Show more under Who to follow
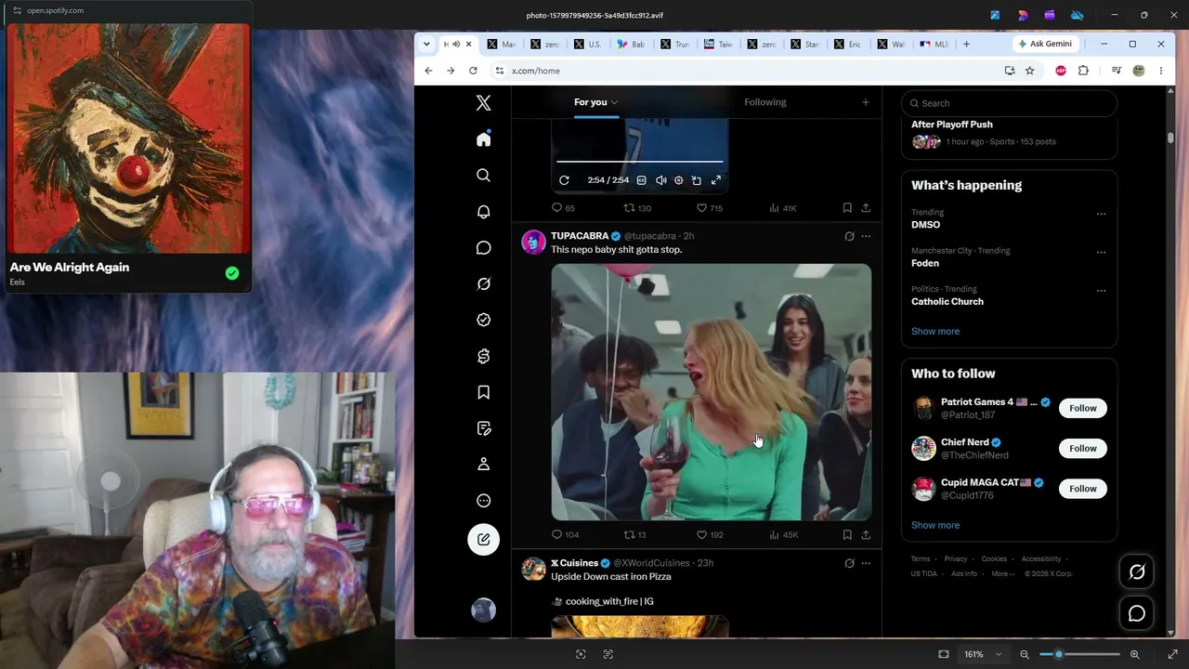This screenshot has width=1189, height=669. coord(935,525)
